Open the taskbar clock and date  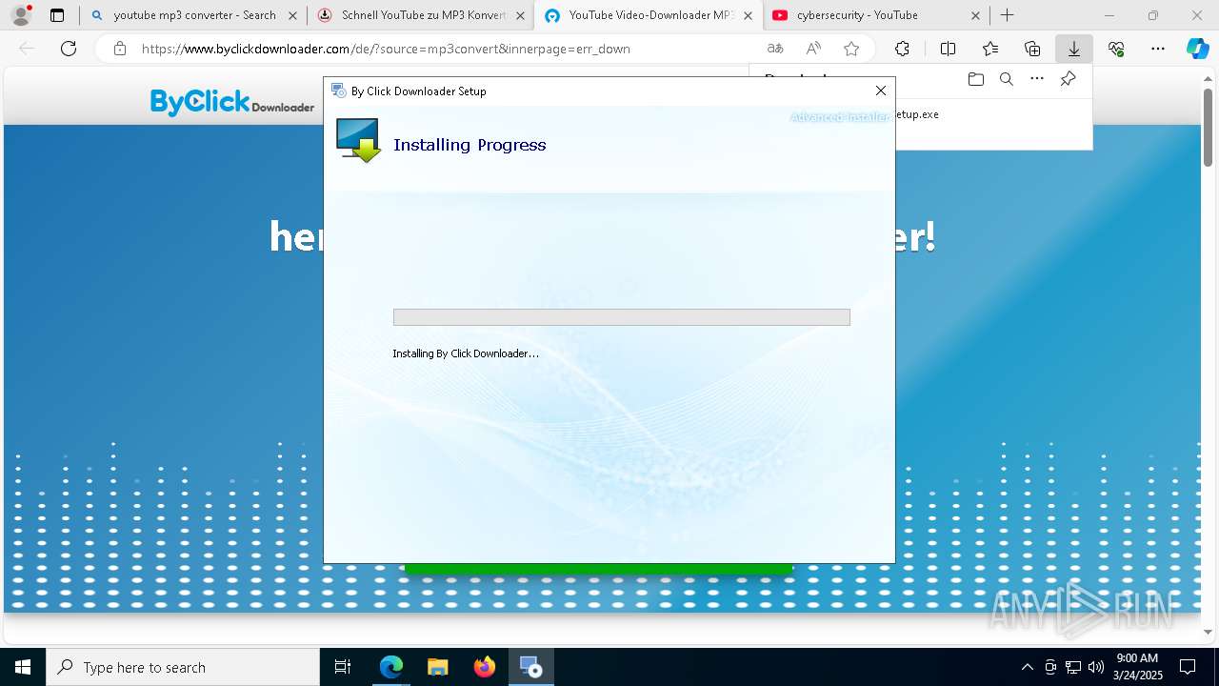coord(1137,667)
